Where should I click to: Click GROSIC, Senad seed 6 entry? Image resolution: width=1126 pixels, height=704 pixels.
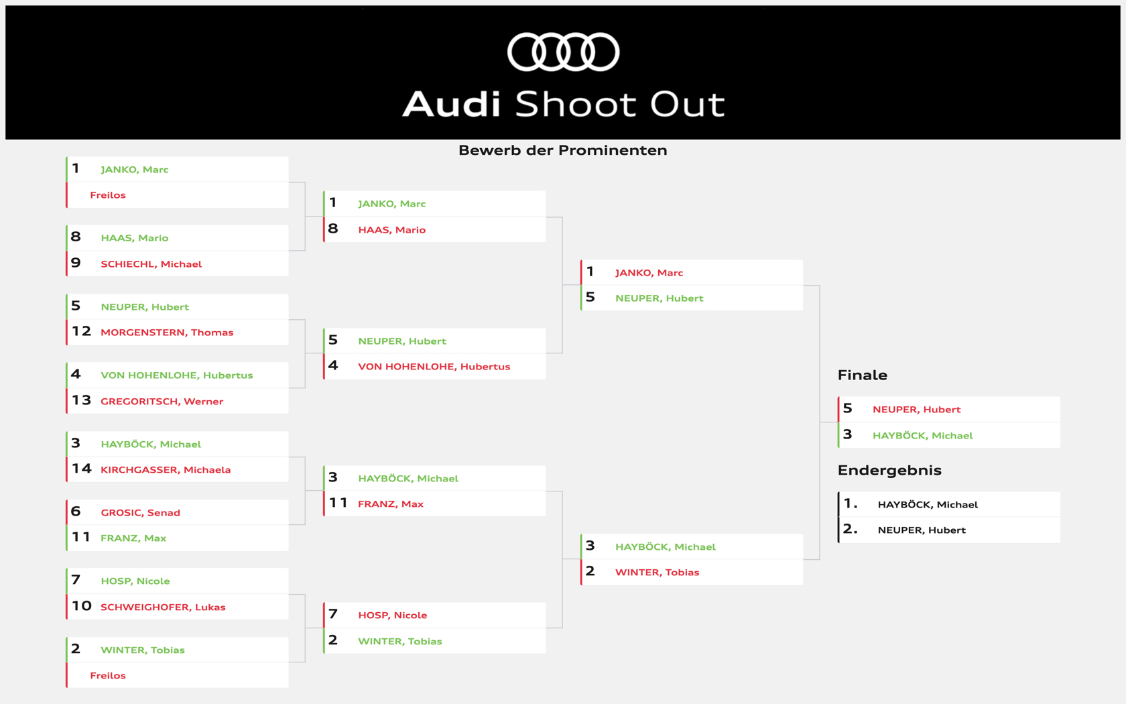[177, 512]
